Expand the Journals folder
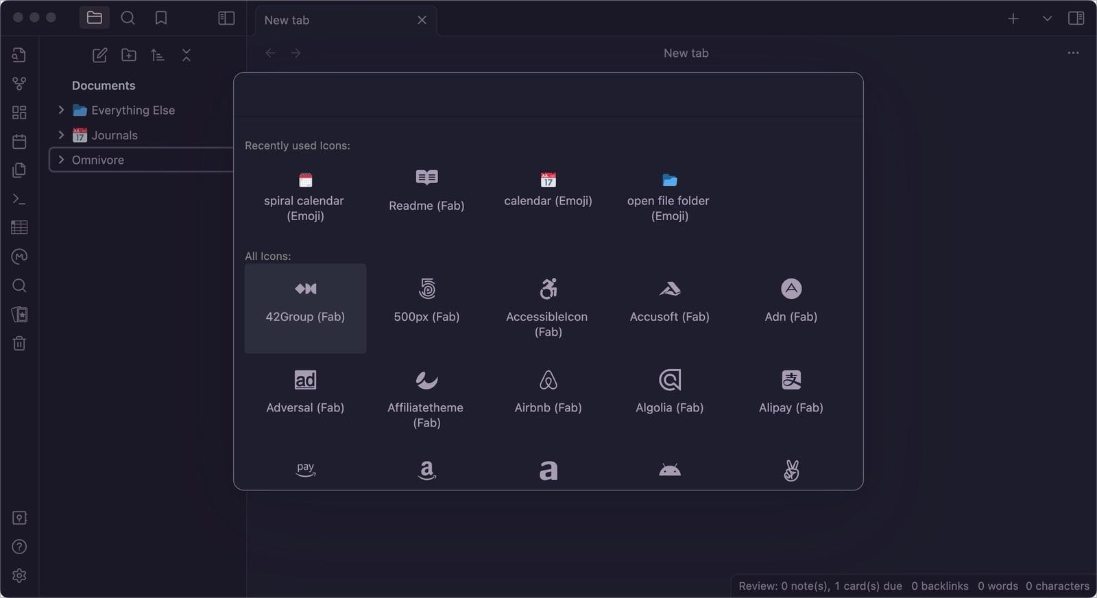 click(61, 134)
